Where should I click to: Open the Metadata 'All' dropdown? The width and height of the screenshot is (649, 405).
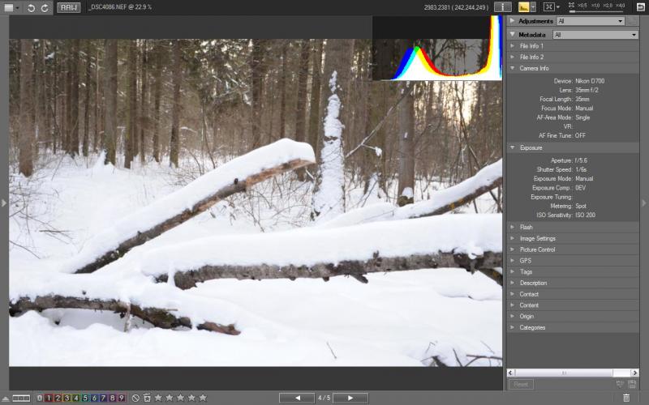pos(595,35)
